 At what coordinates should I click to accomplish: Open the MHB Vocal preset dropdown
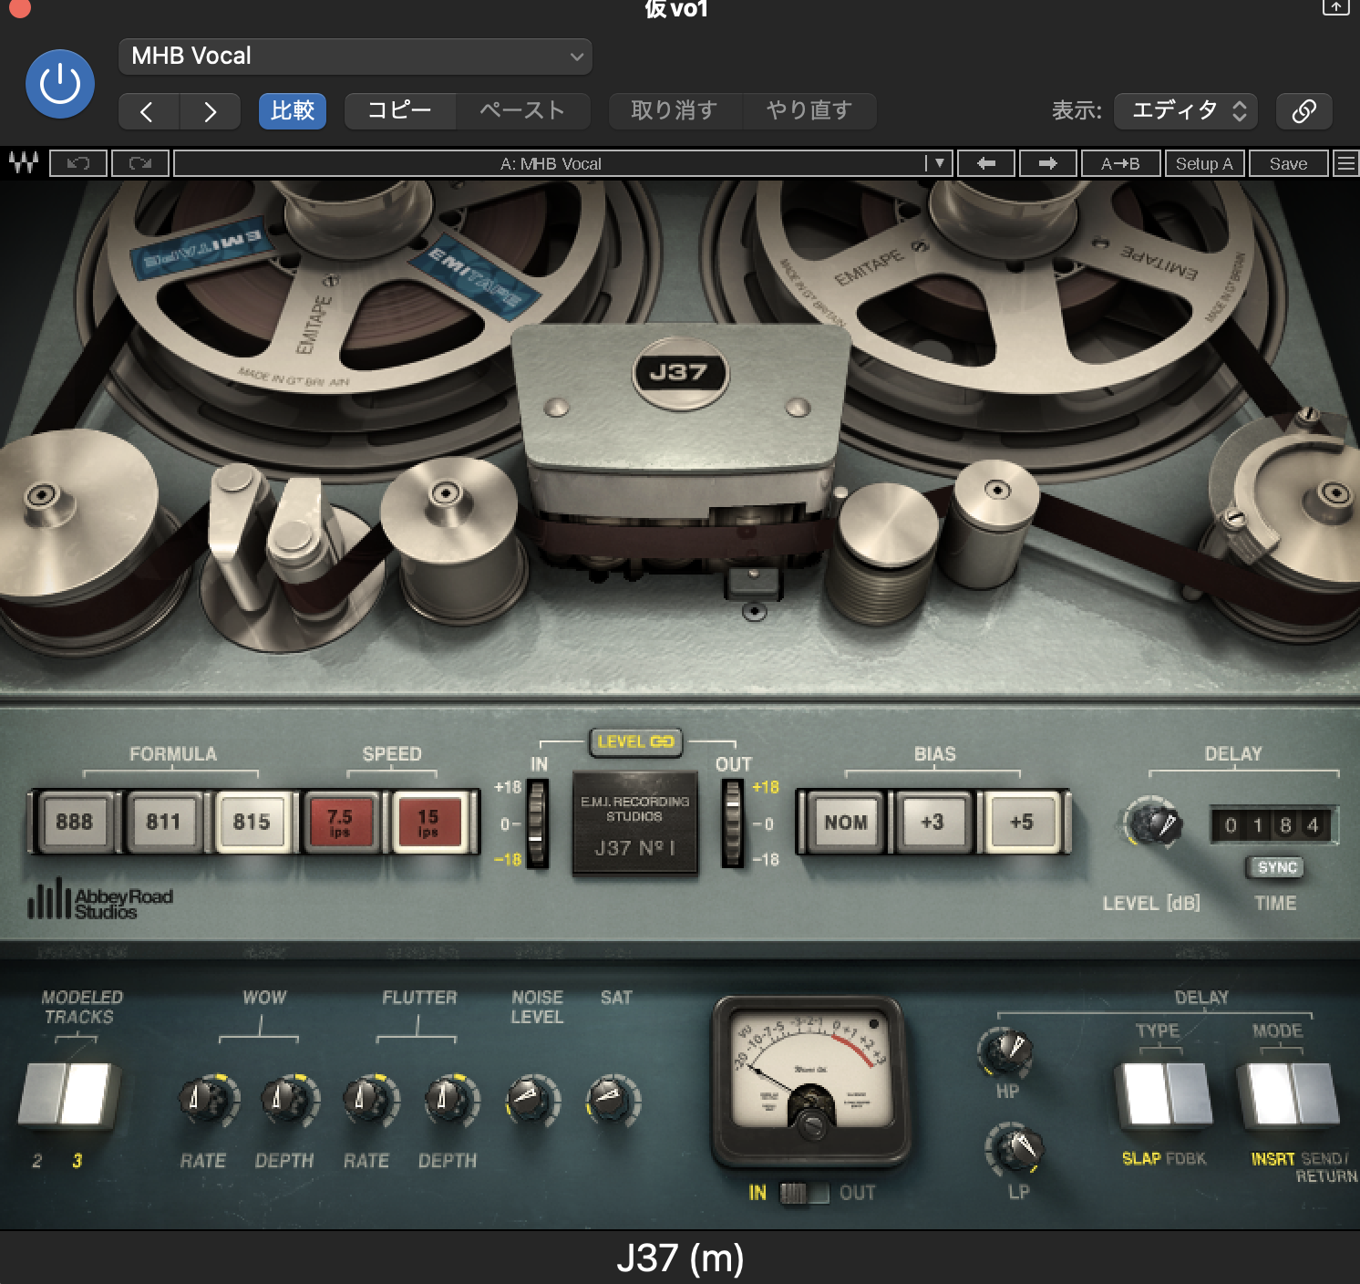tap(355, 57)
